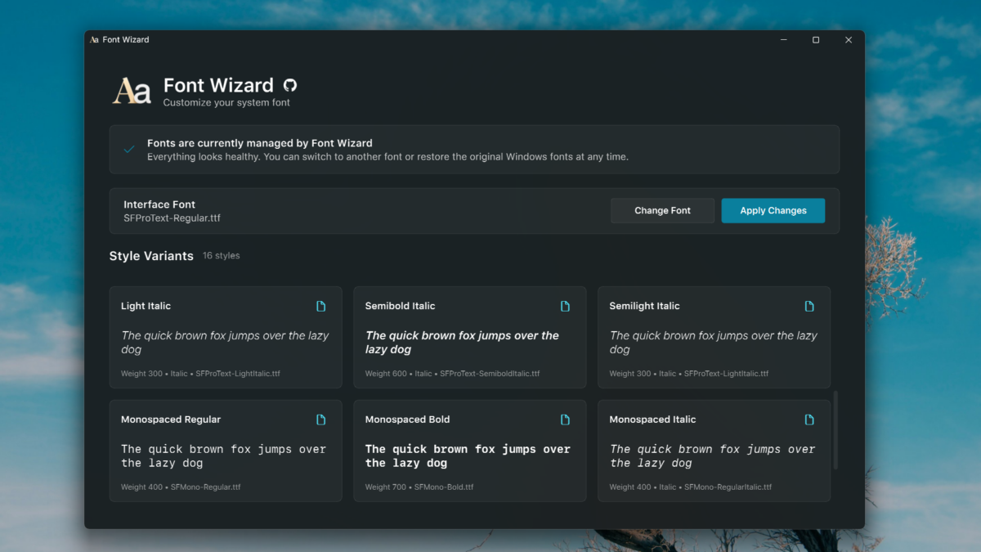Click the Aa Font Wizard logo
This screenshot has height=552, width=981.
(x=132, y=91)
